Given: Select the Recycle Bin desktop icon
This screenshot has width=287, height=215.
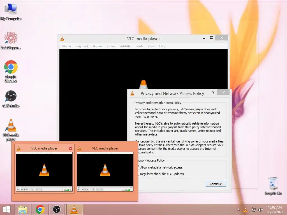Looking at the screenshot, I should [273, 186].
